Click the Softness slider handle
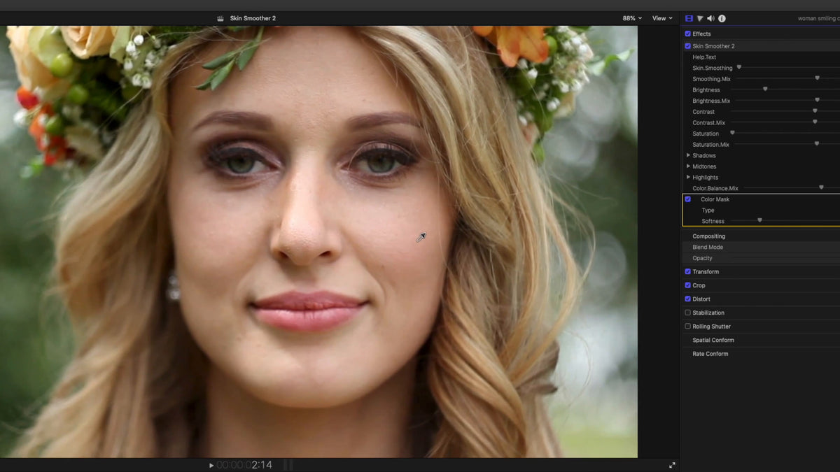The image size is (840, 472). pyautogui.click(x=759, y=220)
